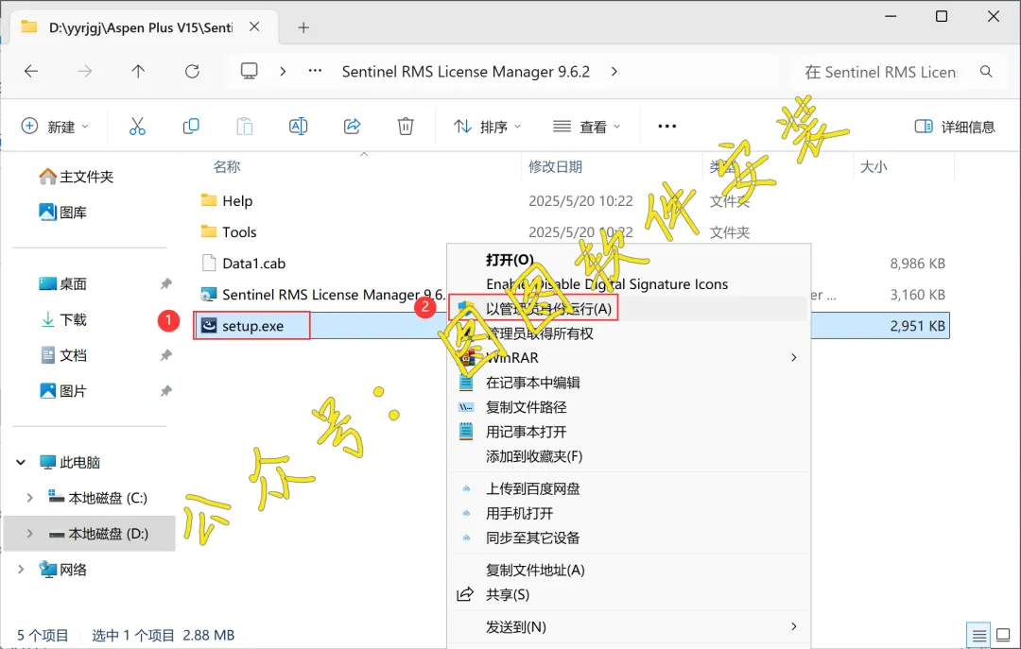Select Enable/Disable Digital Signature Icons

607,284
